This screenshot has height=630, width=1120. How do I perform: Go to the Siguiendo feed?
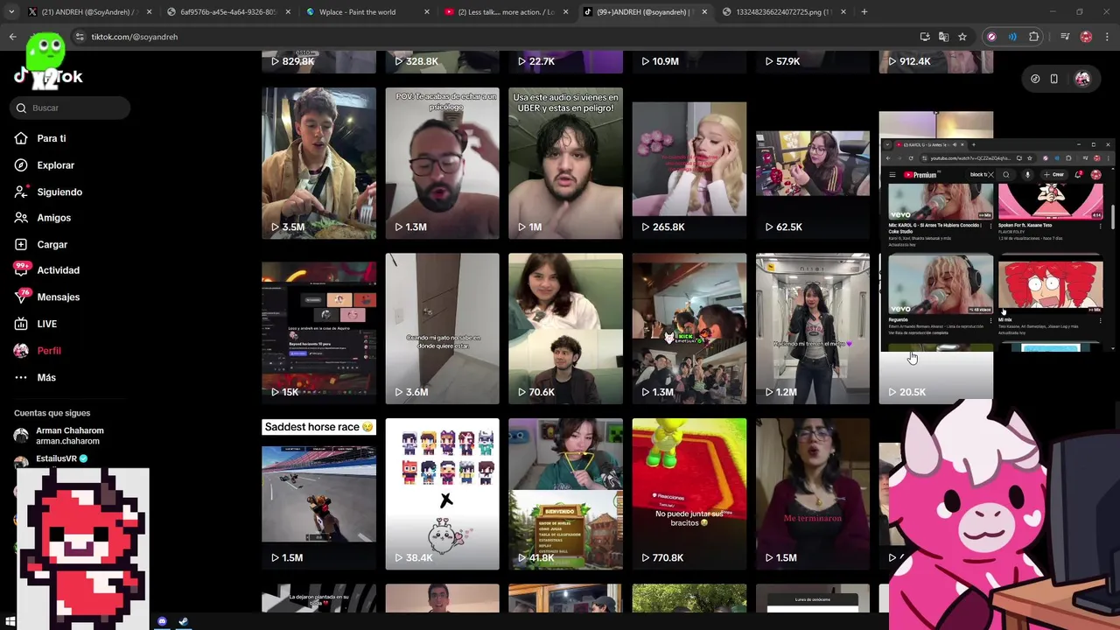(59, 192)
